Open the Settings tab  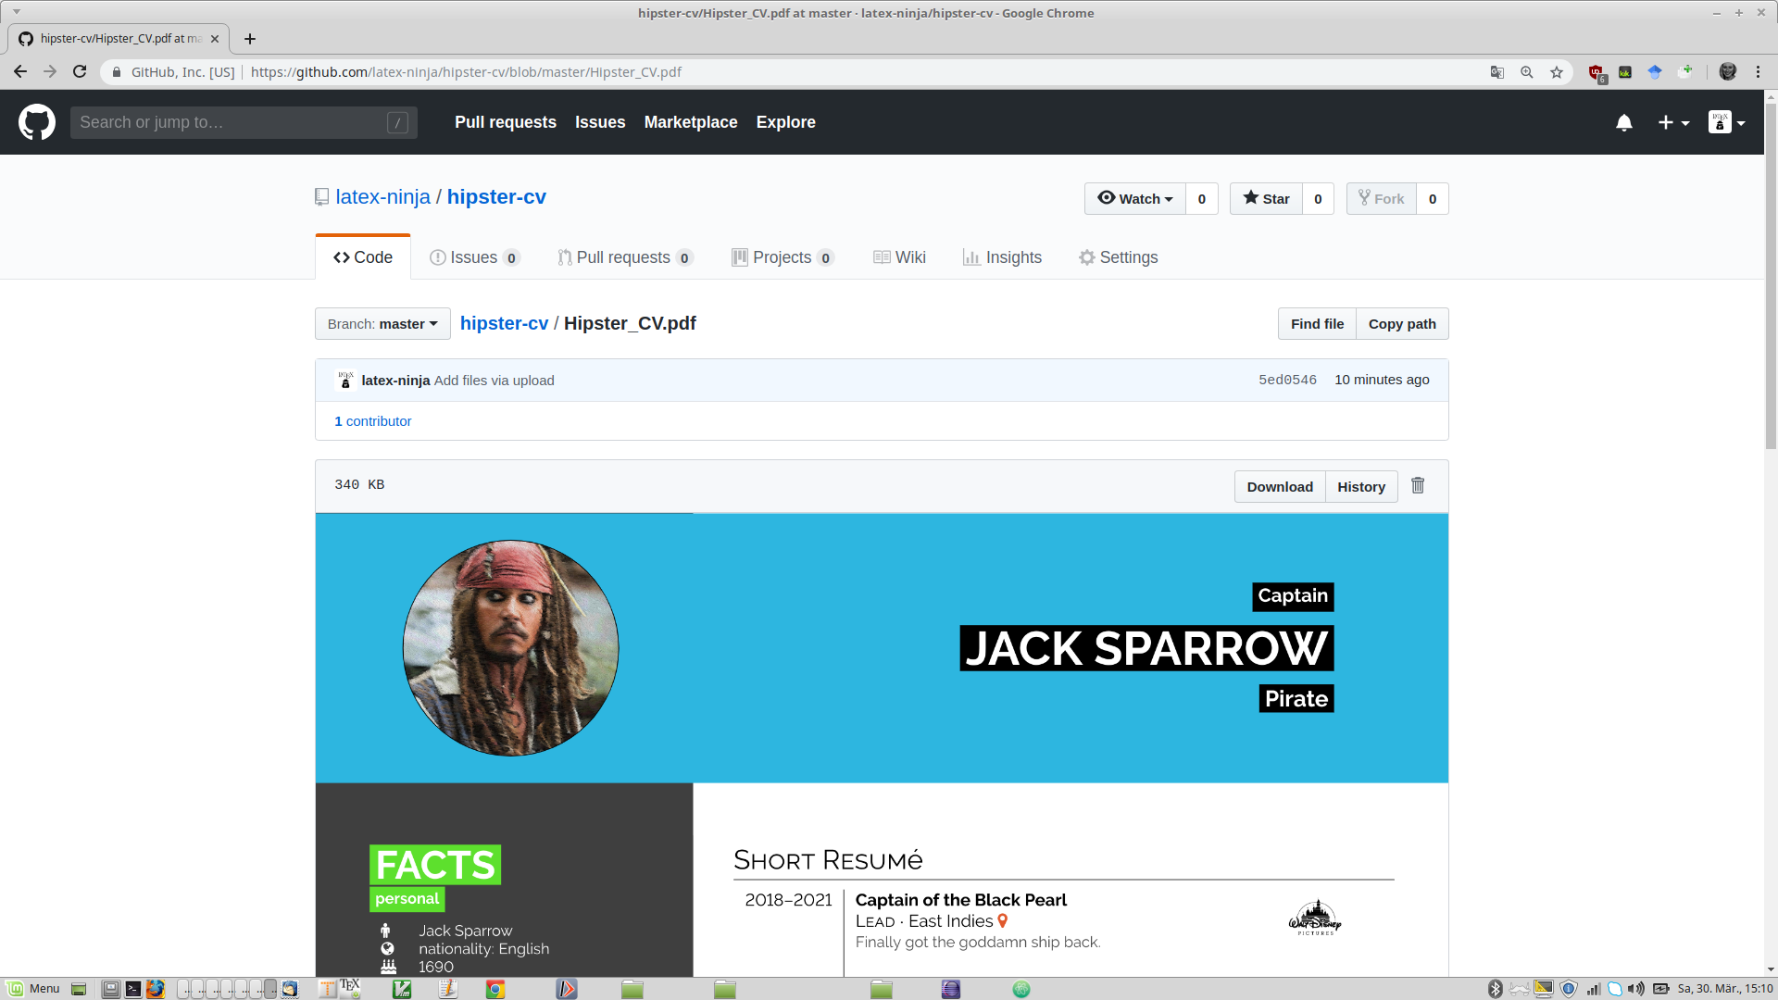tap(1118, 257)
